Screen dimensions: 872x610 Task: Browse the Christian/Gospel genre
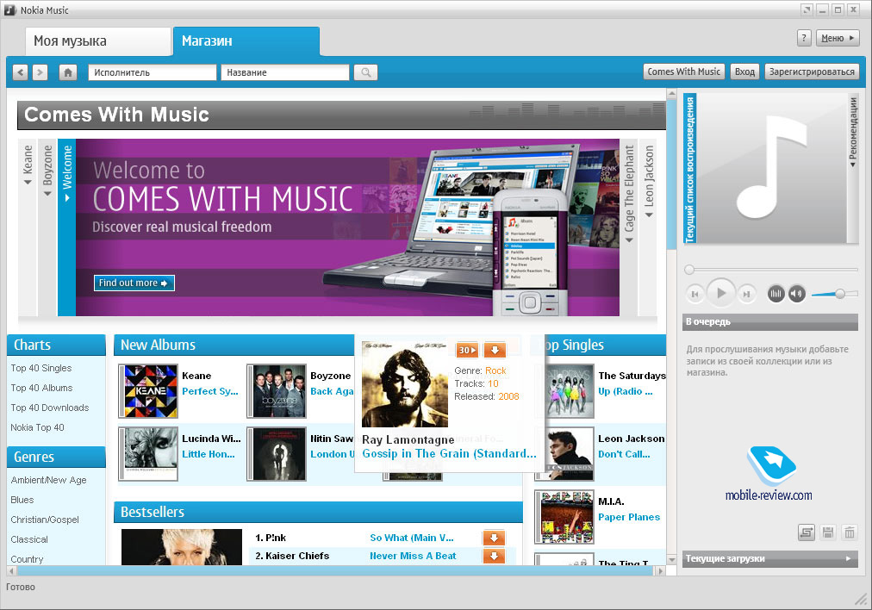click(45, 520)
